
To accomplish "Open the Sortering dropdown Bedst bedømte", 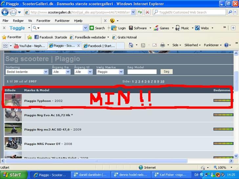I will click(27, 71).
